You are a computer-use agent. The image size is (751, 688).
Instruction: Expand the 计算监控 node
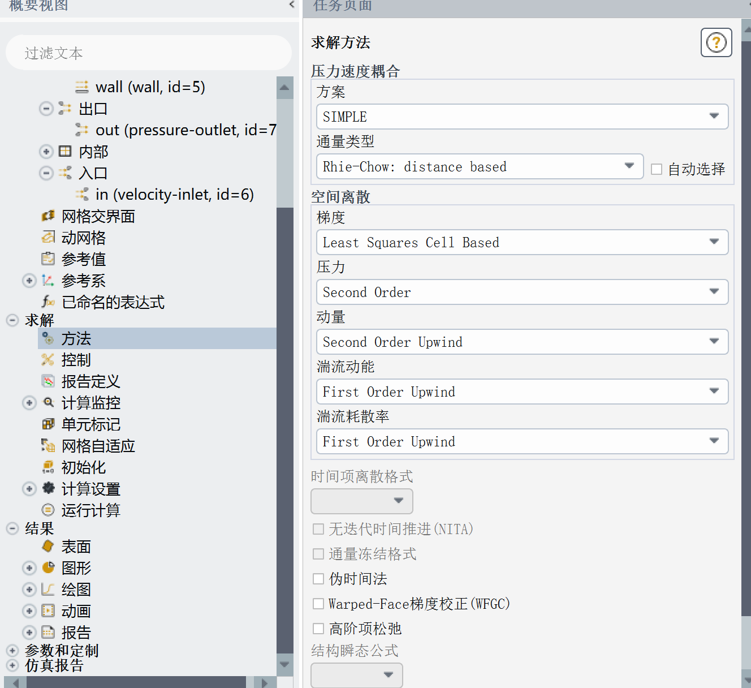[x=29, y=403]
